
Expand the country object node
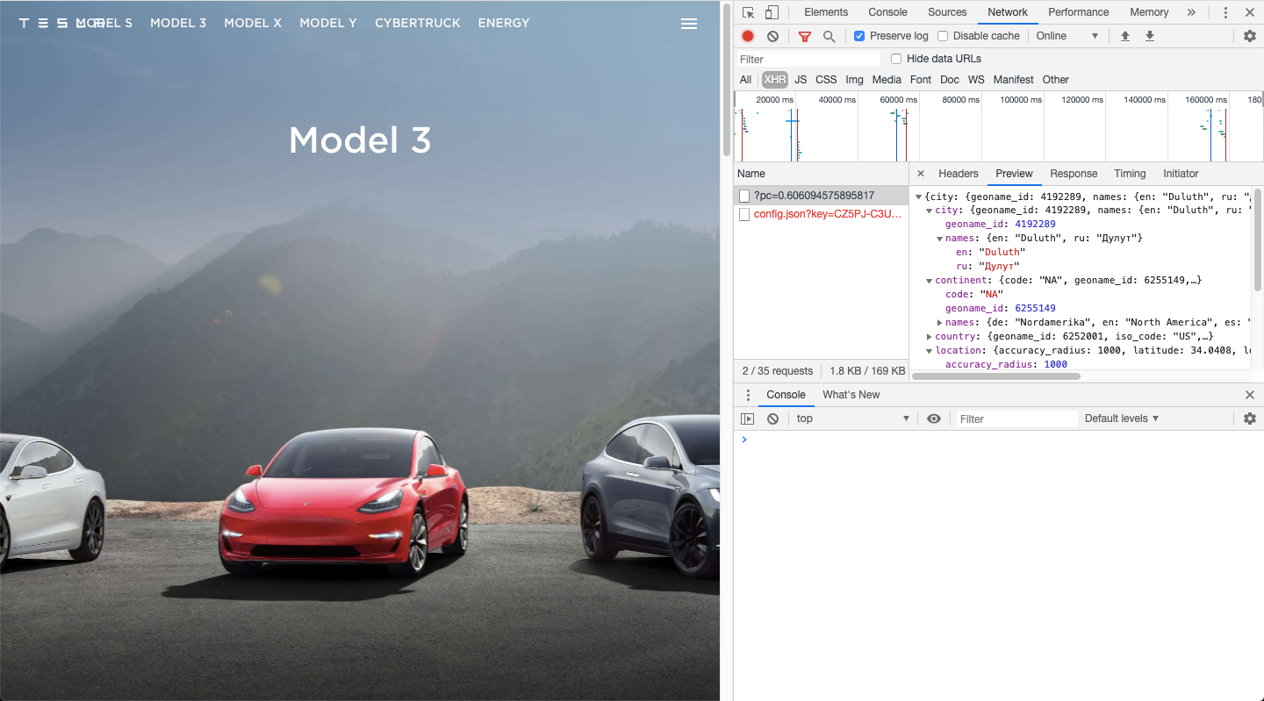[x=929, y=337]
